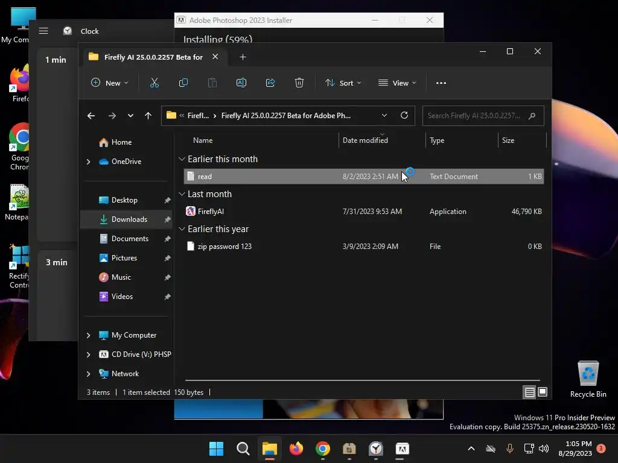Open Google Chrome from the taskbar
Image resolution: width=618 pixels, height=463 pixels.
click(x=323, y=449)
